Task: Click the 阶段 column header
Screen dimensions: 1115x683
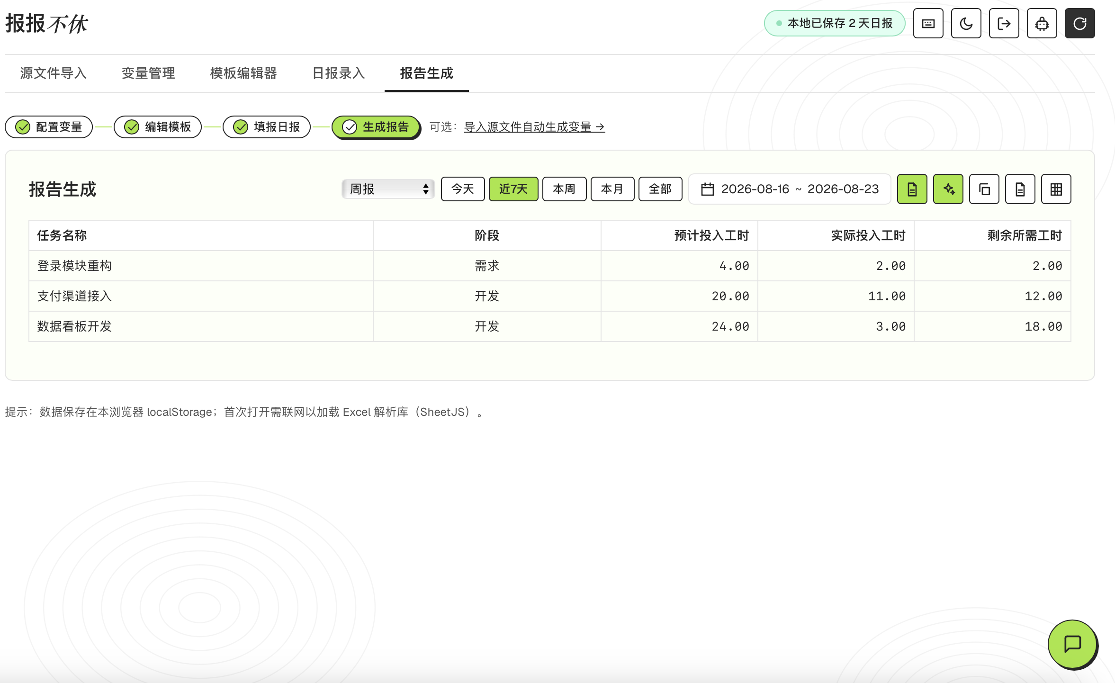Action: 487,235
